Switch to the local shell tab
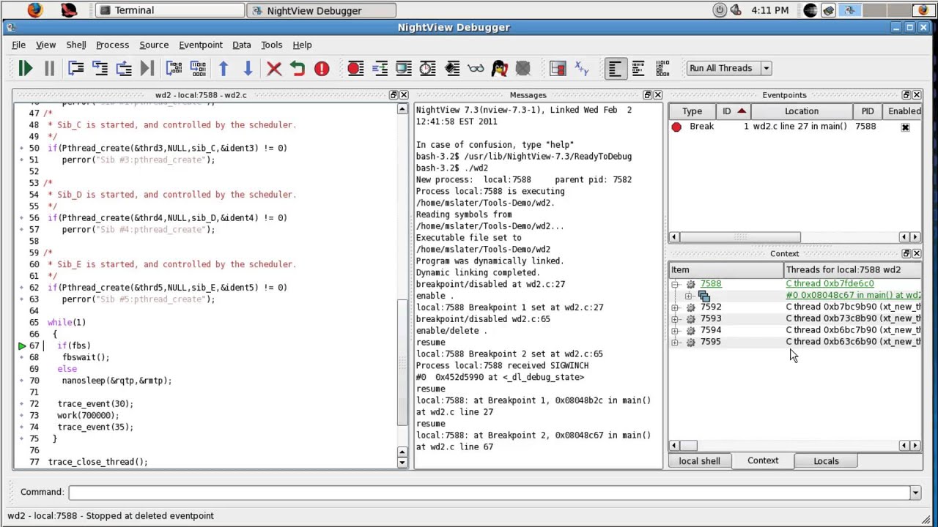Screen dimensions: 938x527 (699, 461)
